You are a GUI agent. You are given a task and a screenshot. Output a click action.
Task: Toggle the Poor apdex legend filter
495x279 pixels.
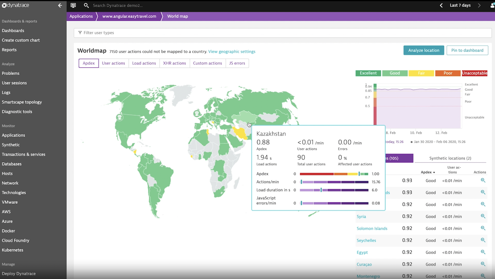[x=448, y=73]
